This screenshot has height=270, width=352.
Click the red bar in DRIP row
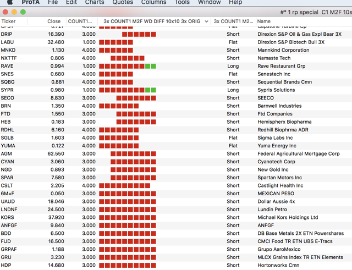tap(139, 34)
